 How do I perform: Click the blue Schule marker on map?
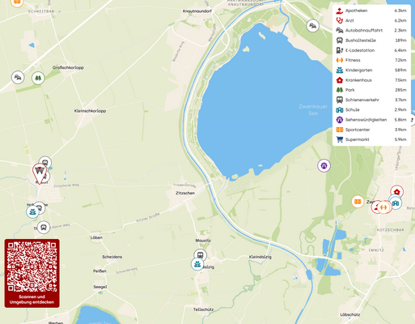pyautogui.click(x=396, y=202)
